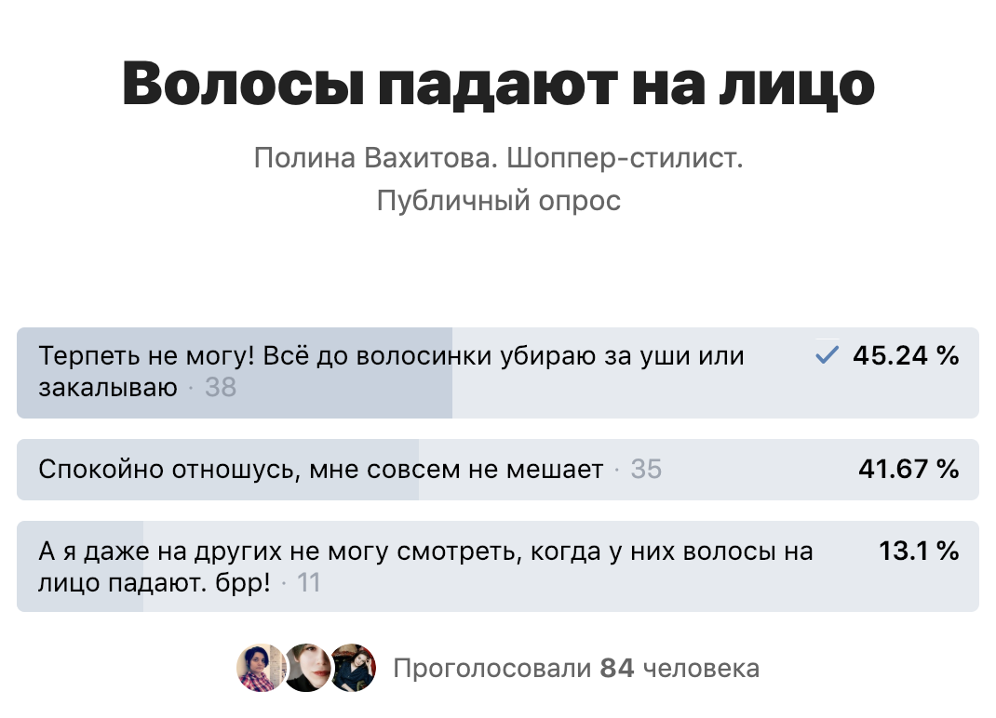This screenshot has width=996, height=718.
Task: Click the 45.24 % result
Action: [x=906, y=355]
